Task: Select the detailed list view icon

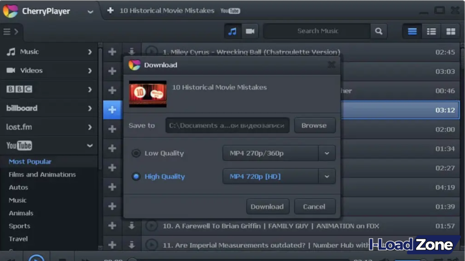Action: click(x=431, y=31)
